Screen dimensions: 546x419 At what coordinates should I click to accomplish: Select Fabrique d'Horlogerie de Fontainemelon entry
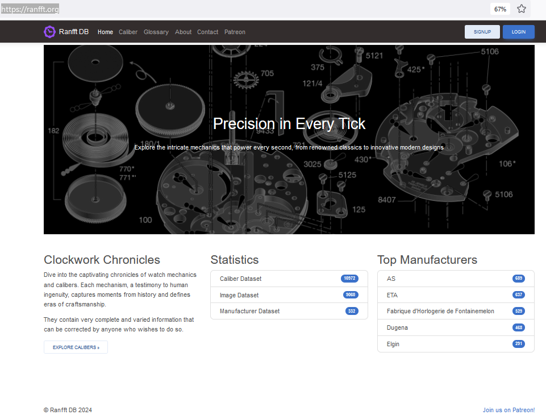tap(456, 311)
